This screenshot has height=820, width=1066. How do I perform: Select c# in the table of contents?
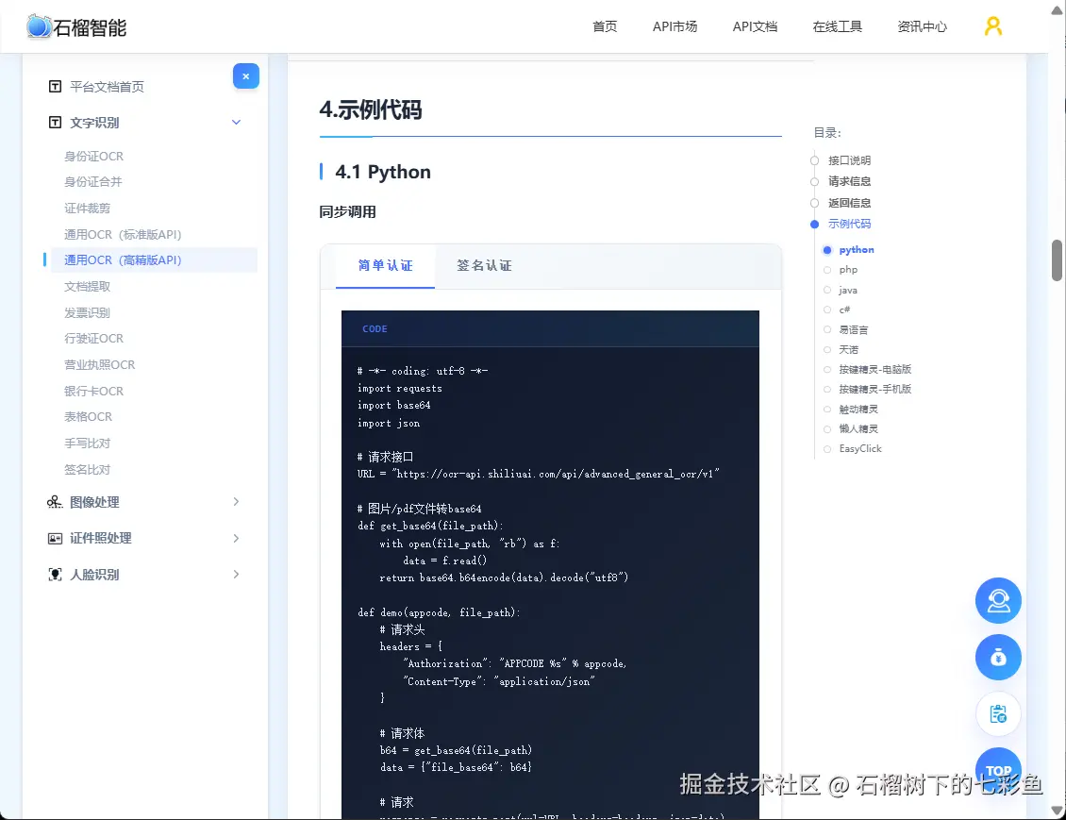(844, 310)
